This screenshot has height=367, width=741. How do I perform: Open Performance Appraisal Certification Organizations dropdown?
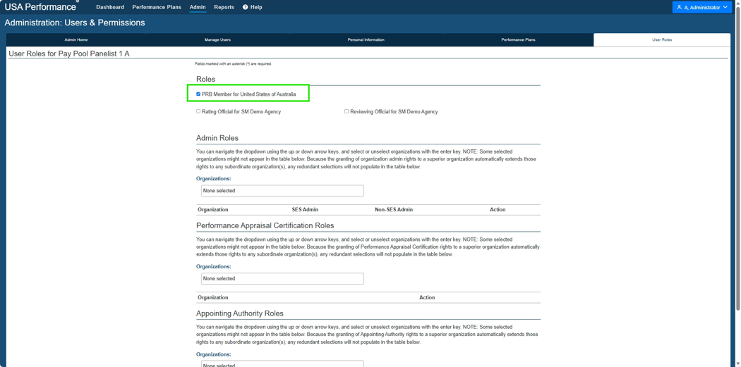[282, 278]
